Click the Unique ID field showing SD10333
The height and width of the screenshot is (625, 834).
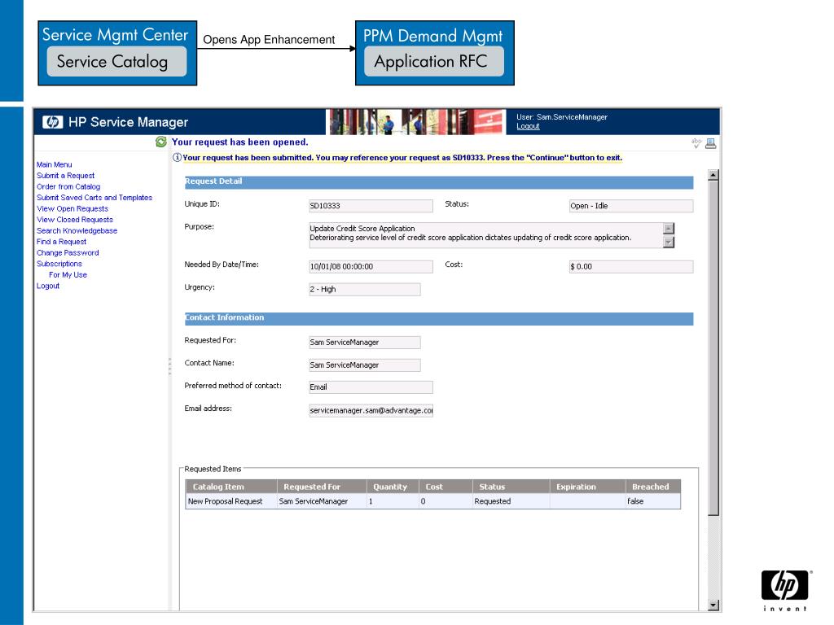click(371, 206)
